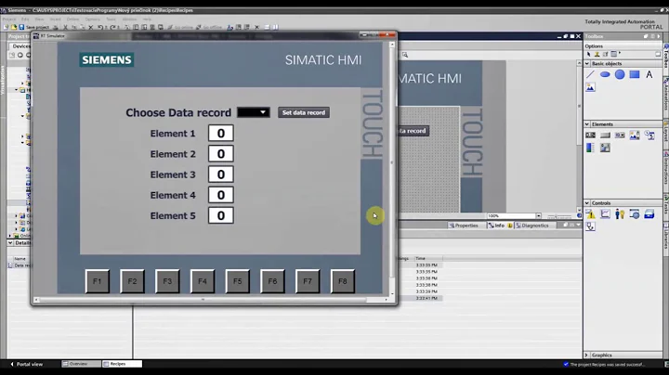
Task: Pick the Date/time field element
Action: (x=649, y=136)
